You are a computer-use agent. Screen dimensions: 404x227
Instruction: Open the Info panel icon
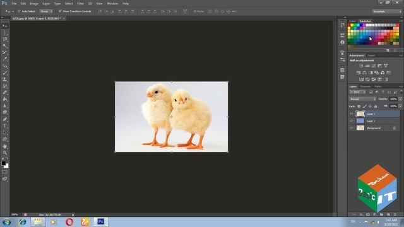click(x=342, y=42)
